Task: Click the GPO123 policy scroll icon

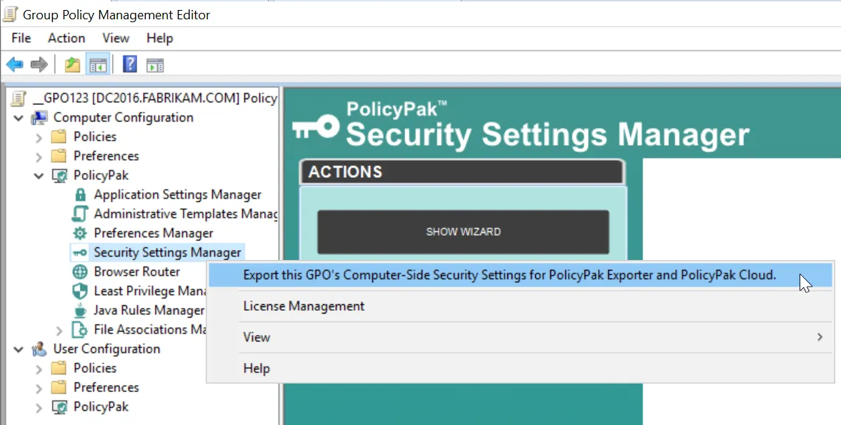Action: (x=19, y=98)
